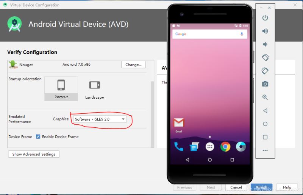Viewport: 303px width, 195px height.
Task: Click Show Advanced Settings button
Action: pos(34,154)
